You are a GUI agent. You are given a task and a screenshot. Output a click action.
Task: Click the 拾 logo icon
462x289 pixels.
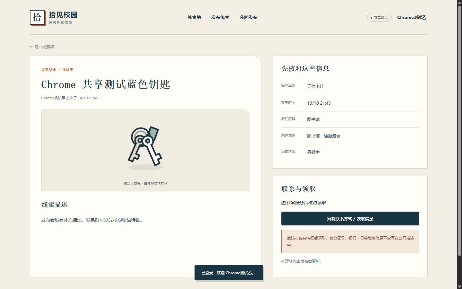[37, 17]
